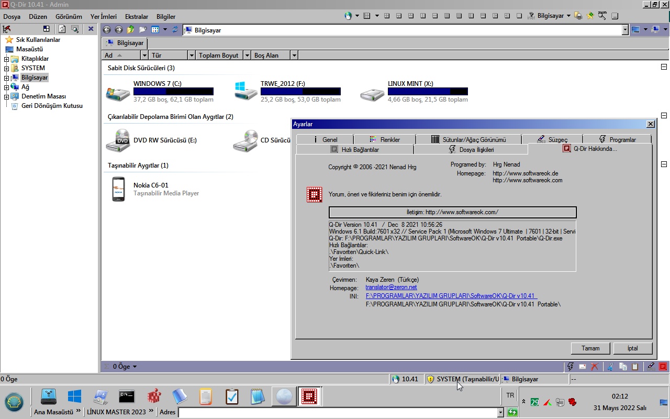670x419 pixels.
Task: Close the tree pane with blue X
Action: coord(91,29)
